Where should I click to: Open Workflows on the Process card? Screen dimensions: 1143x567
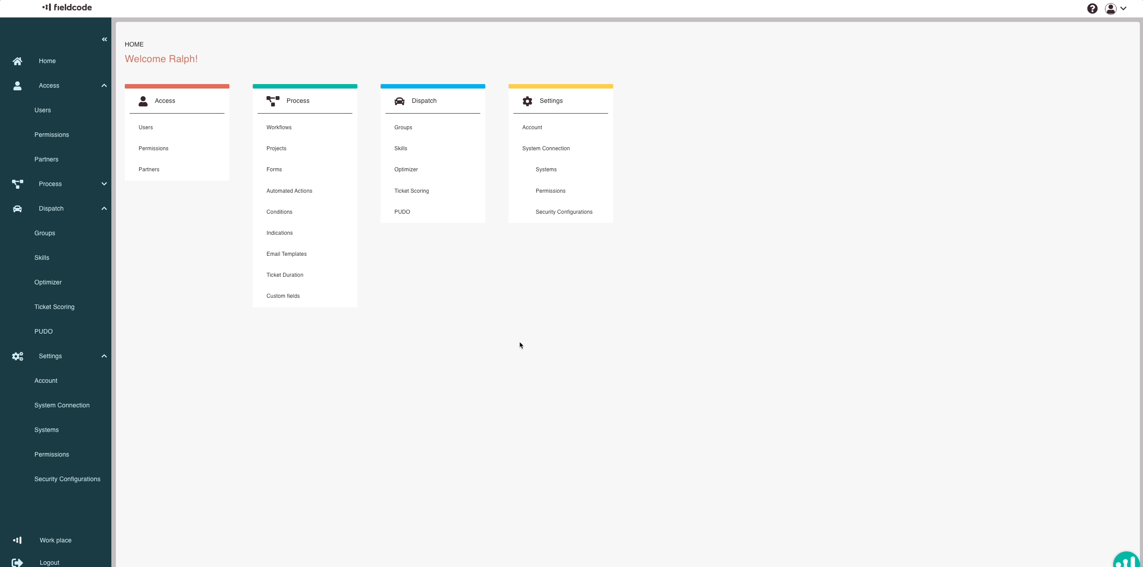[279, 127]
